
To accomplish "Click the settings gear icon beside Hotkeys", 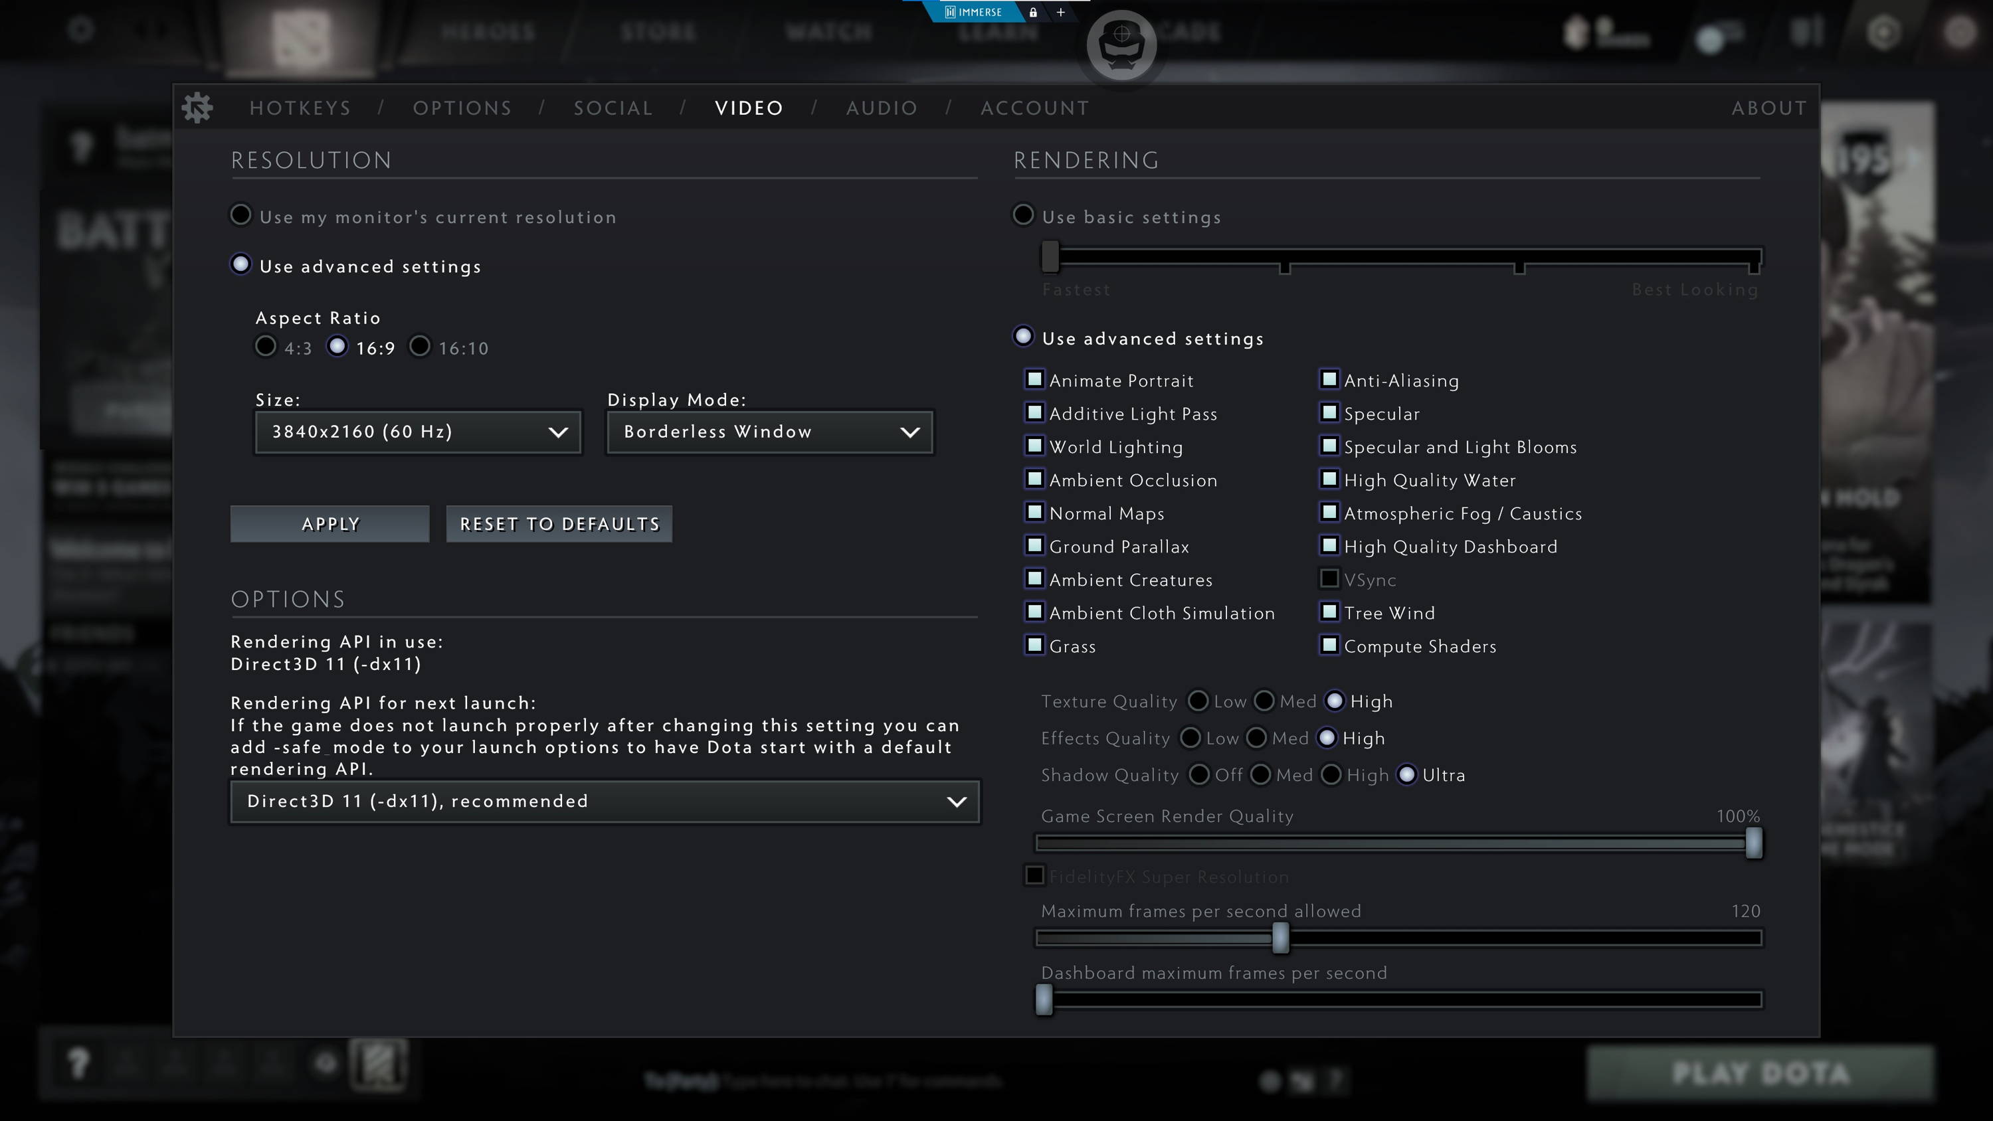I will [197, 108].
